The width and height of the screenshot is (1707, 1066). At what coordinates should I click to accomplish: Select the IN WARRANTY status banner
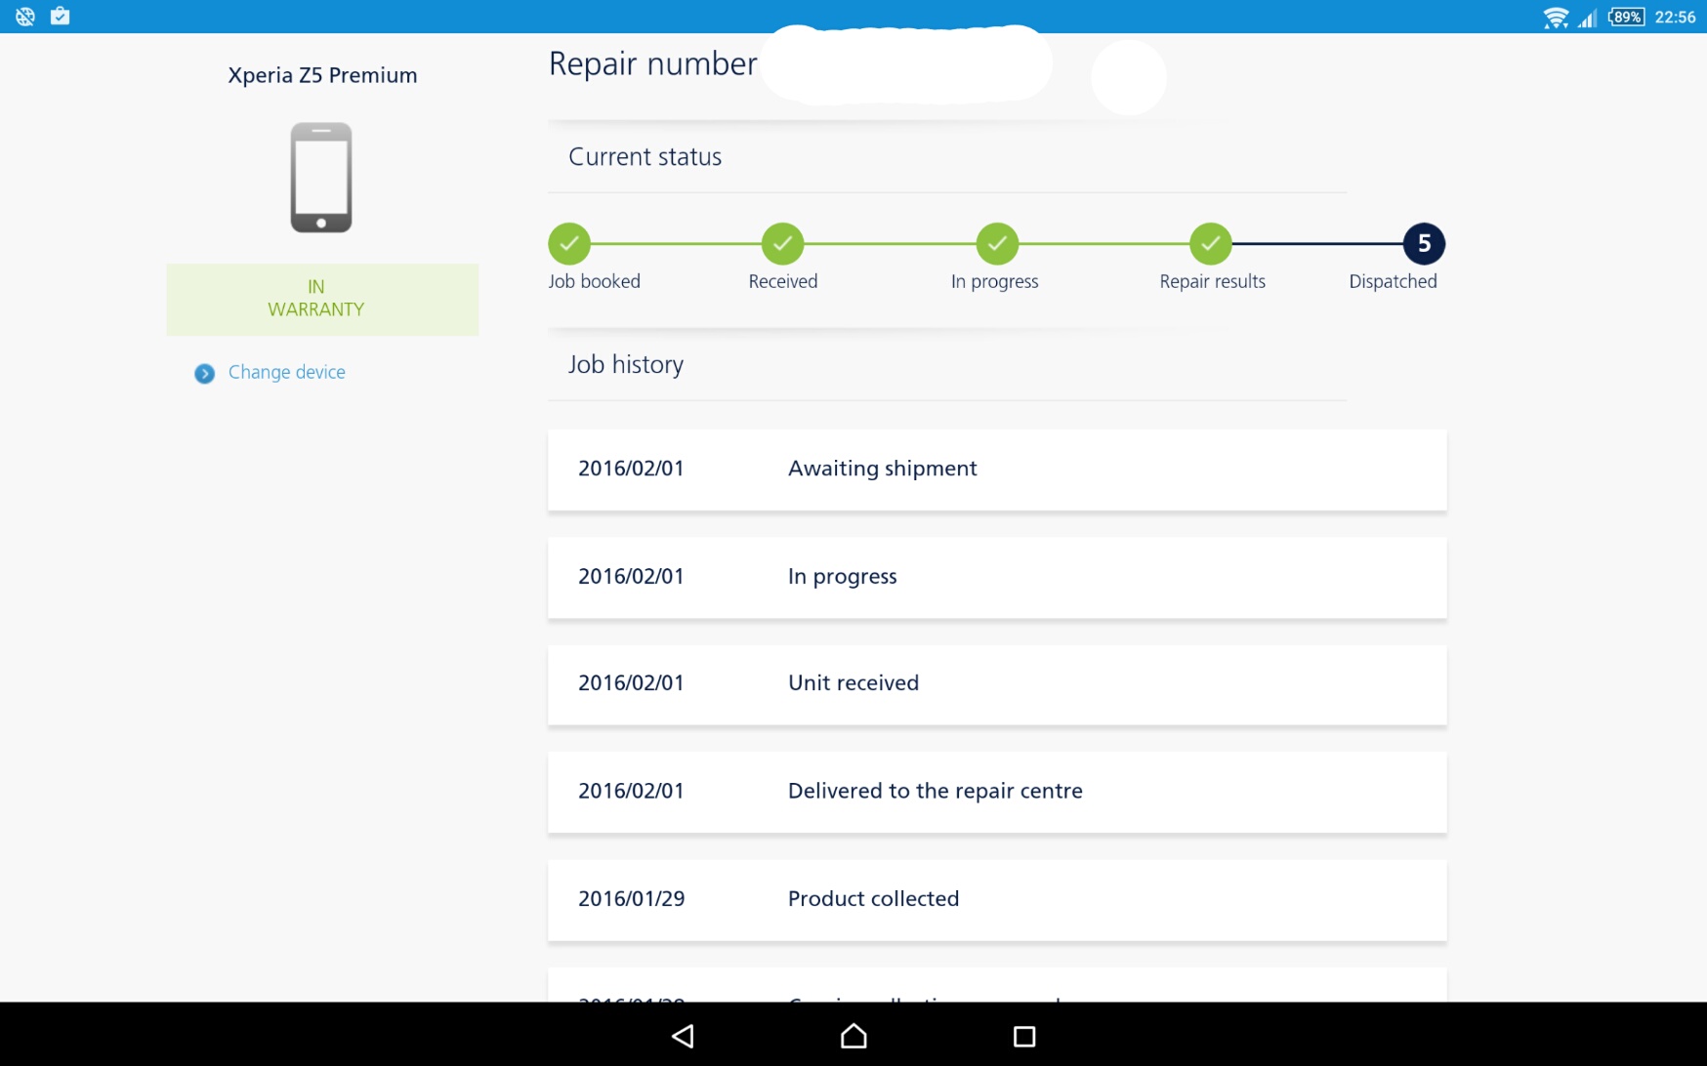coord(322,299)
